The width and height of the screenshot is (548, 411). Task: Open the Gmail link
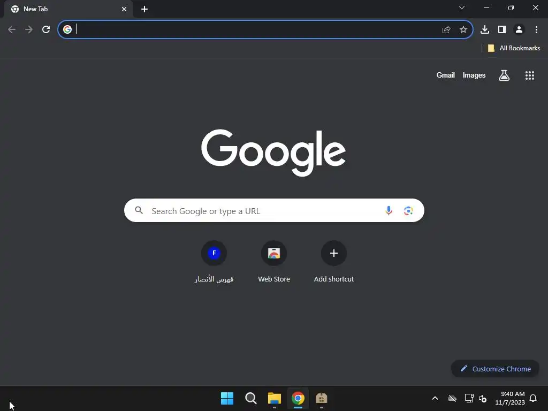point(446,75)
